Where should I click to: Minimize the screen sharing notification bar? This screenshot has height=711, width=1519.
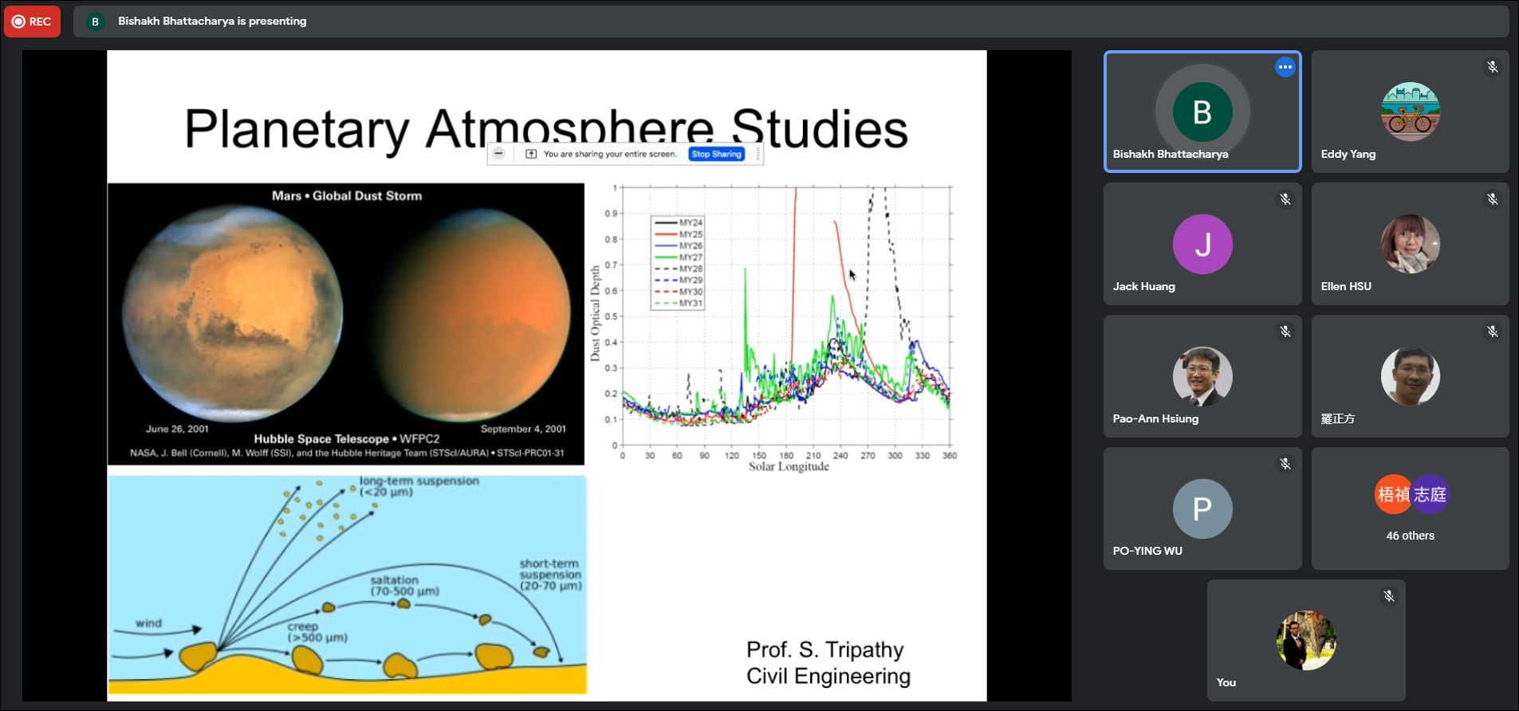click(498, 154)
